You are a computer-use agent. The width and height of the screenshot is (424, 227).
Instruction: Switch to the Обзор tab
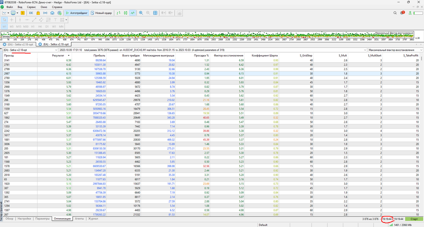pos(9,218)
